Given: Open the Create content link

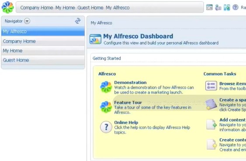Looking at the screenshot, I should click(232, 140).
